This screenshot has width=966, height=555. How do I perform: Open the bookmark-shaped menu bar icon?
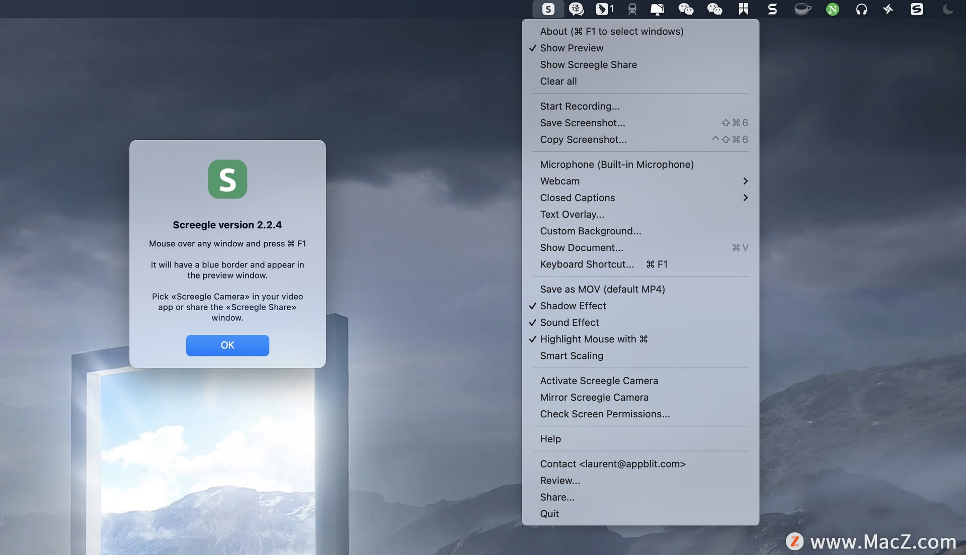(743, 9)
